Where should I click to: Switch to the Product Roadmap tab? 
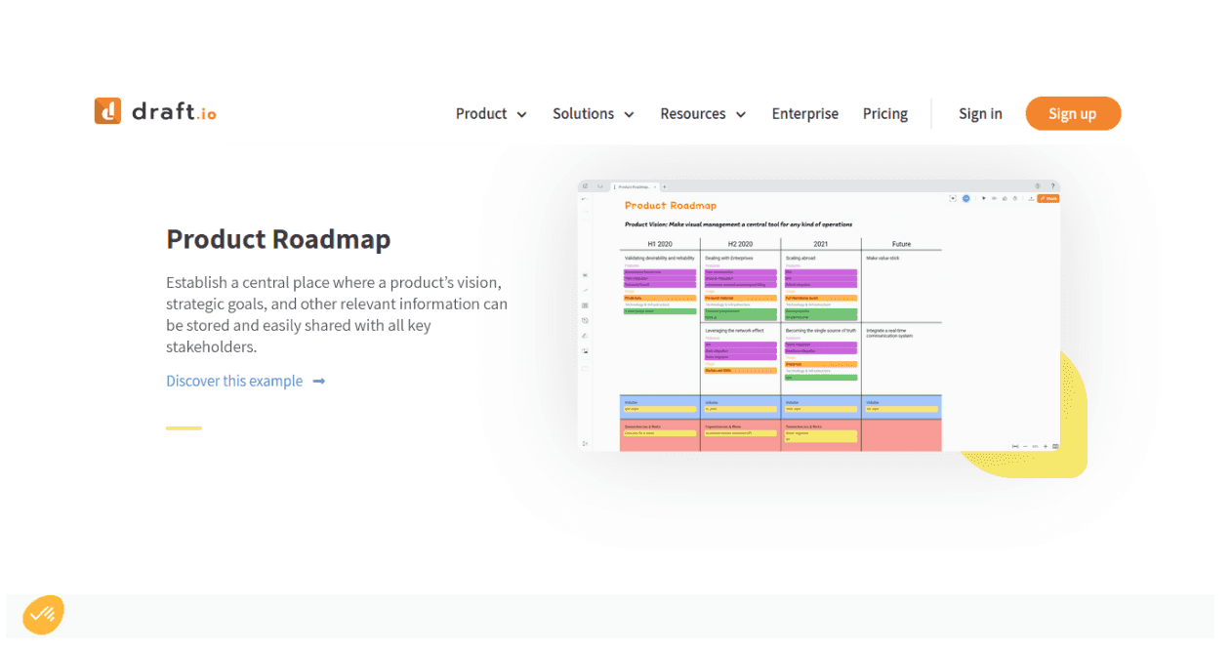pos(633,186)
